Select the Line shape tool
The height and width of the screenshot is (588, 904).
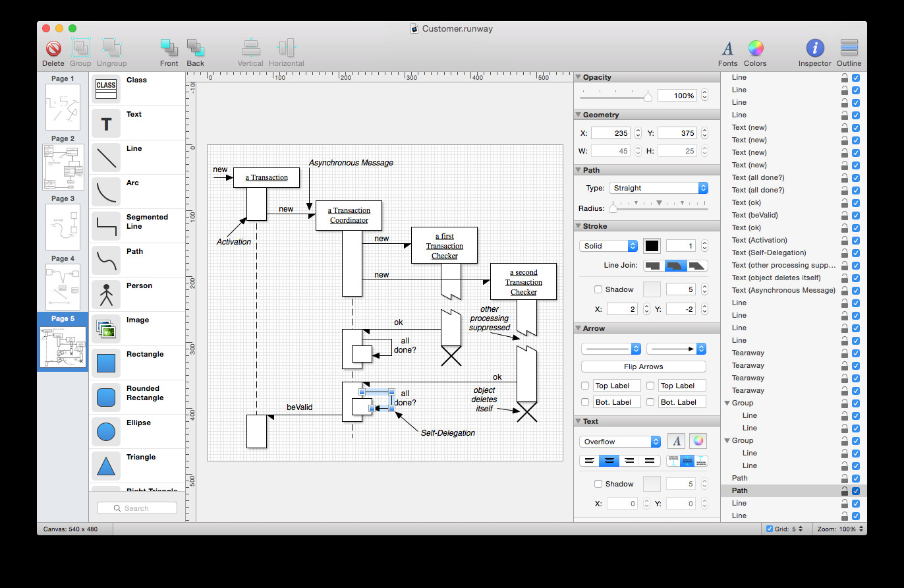point(105,157)
